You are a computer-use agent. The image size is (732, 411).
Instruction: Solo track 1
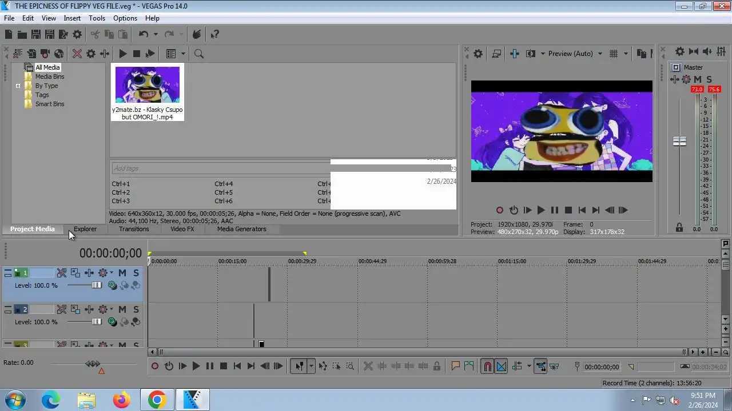(136, 273)
